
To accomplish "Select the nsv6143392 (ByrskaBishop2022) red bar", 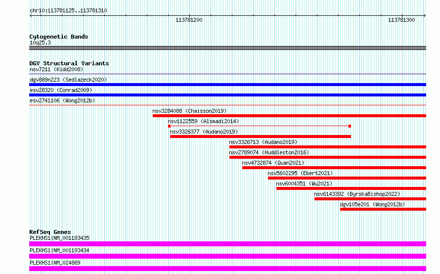I will pos(370,199).
